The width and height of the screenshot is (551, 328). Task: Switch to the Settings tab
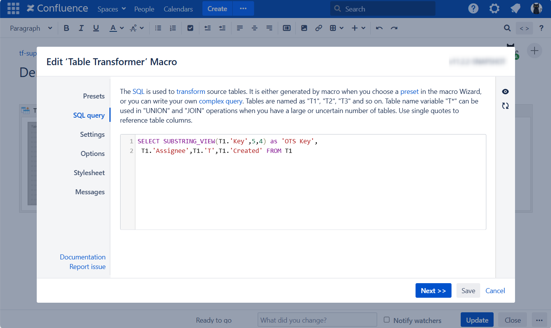[x=92, y=134]
